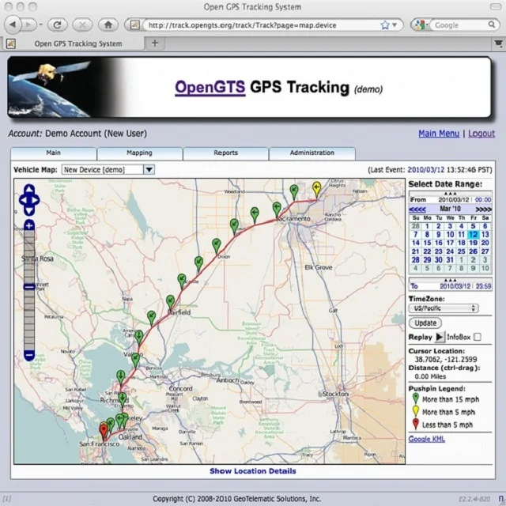The width and height of the screenshot is (506, 506).
Task: Open the Main tab
Action: [x=53, y=153]
